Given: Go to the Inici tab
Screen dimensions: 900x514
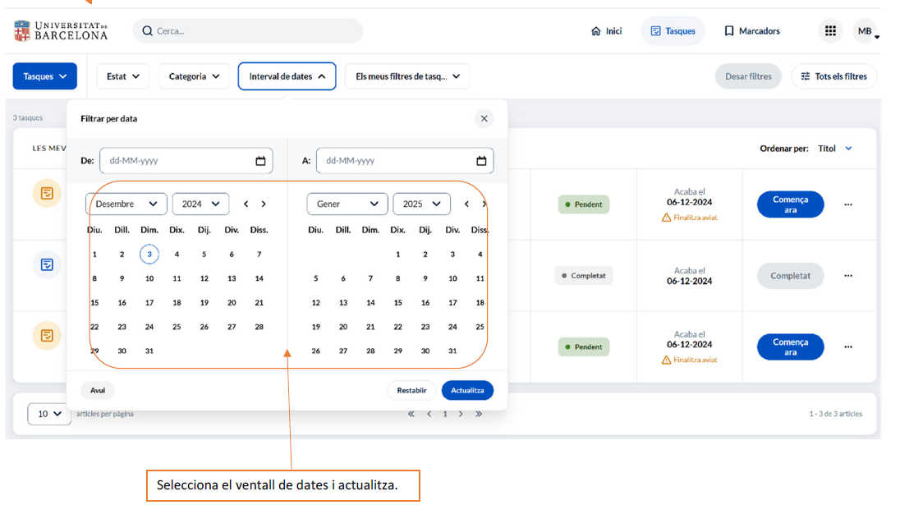Looking at the screenshot, I should 606,31.
